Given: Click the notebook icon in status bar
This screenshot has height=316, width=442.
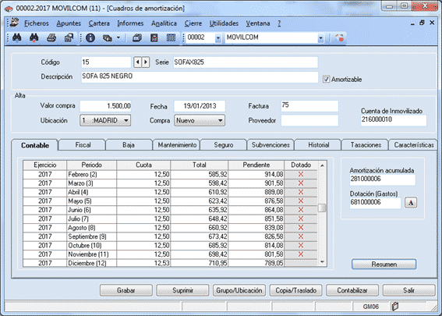Looking at the screenshot, I should pos(394,306).
